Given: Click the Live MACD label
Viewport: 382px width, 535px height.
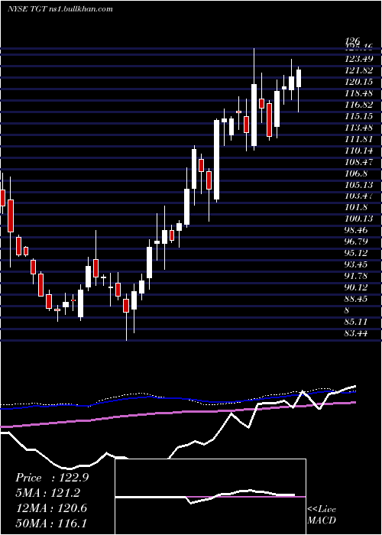Looking at the screenshot, I should tap(322, 515).
